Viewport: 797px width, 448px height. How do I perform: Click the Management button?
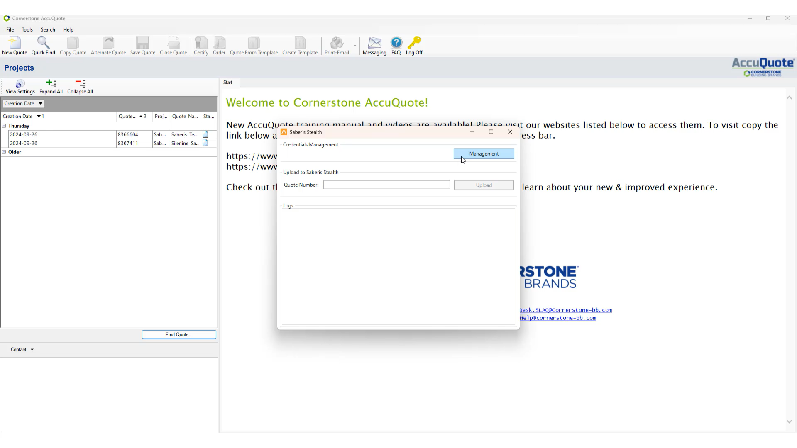pyautogui.click(x=484, y=154)
